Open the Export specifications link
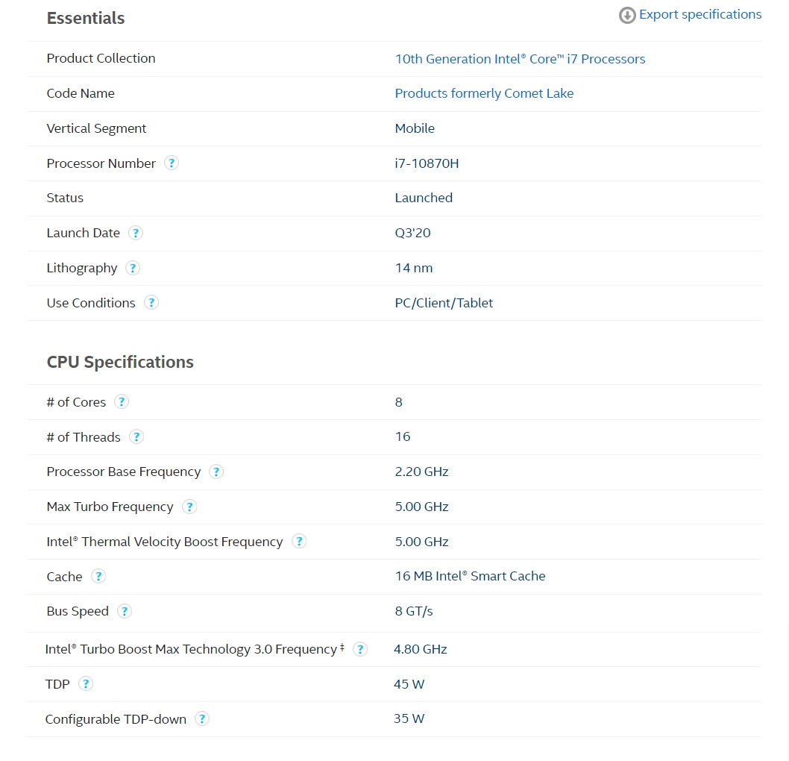 point(700,14)
